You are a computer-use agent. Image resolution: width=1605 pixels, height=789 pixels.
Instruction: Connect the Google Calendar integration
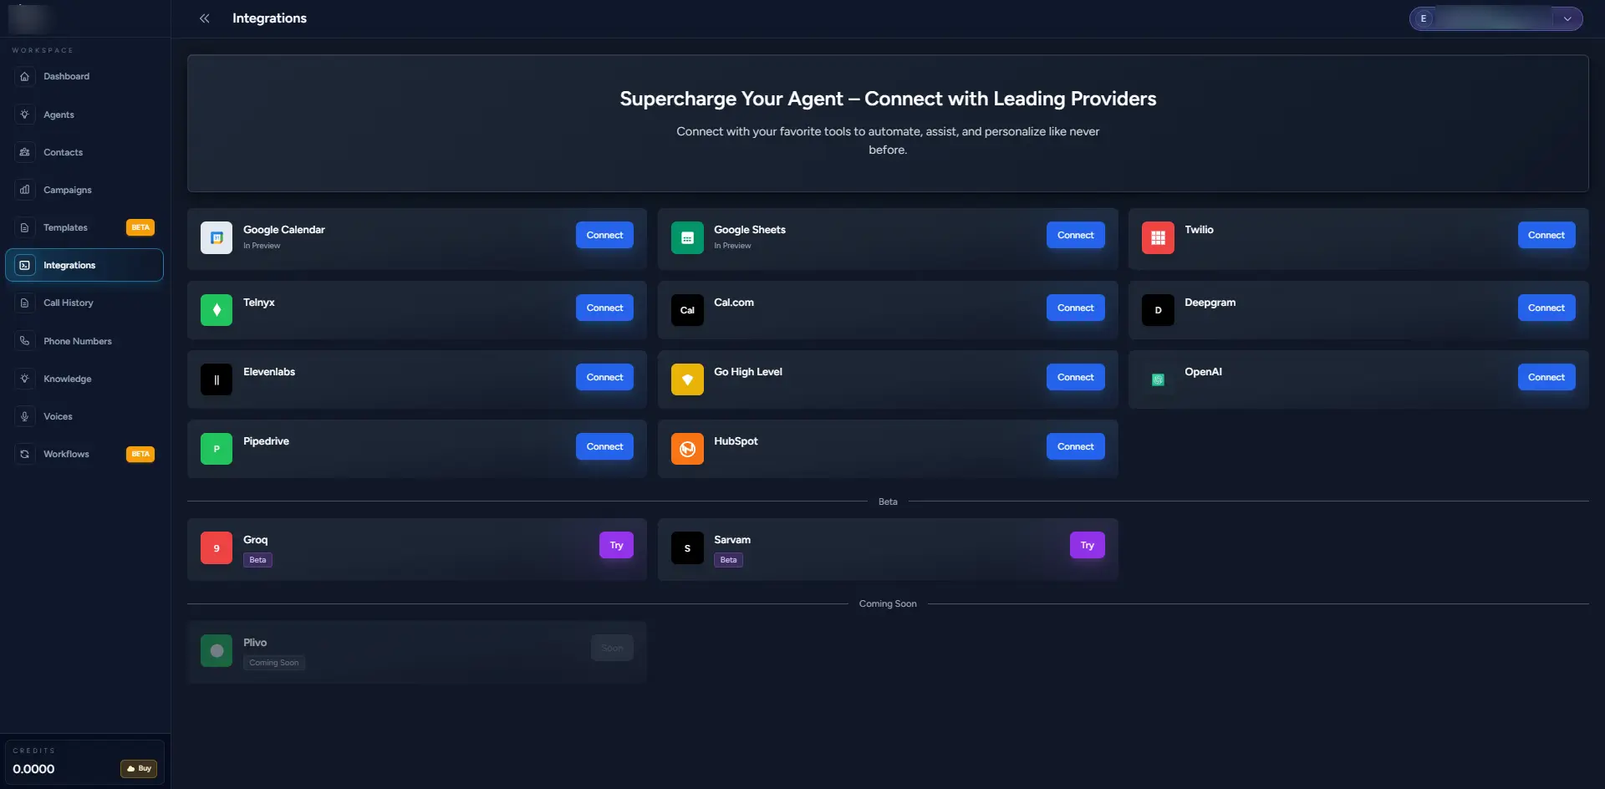click(604, 235)
